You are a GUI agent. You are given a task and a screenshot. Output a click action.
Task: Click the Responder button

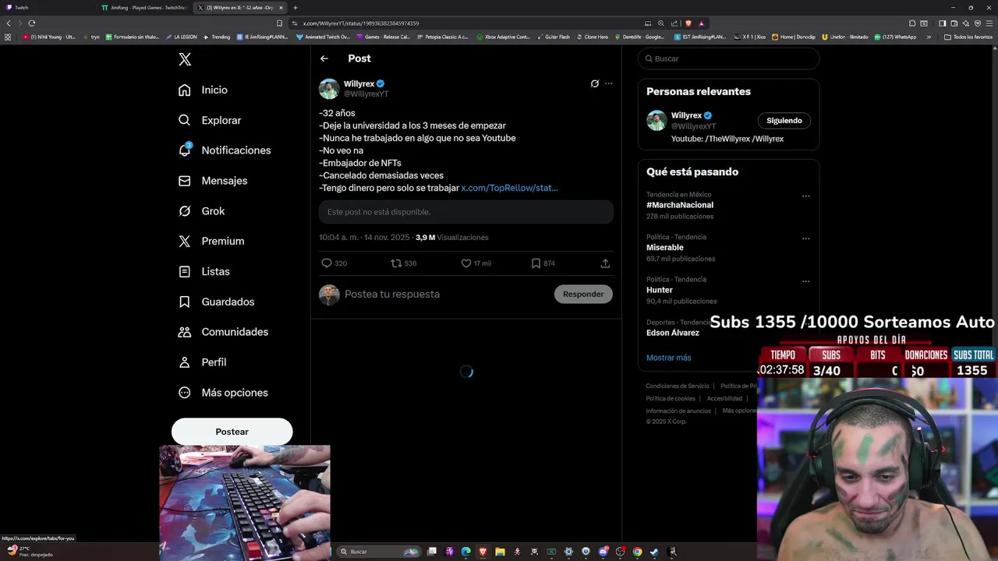pyautogui.click(x=583, y=295)
